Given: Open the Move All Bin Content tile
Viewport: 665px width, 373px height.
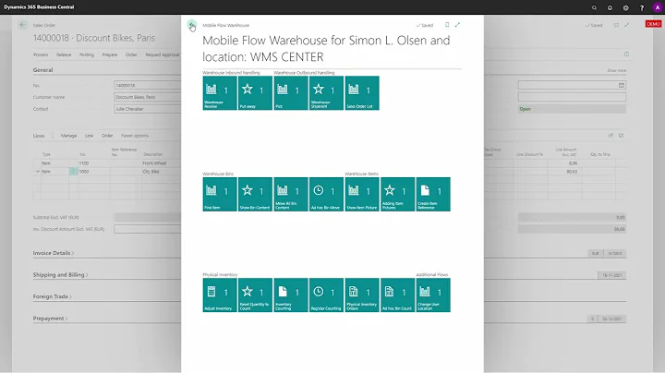Looking at the screenshot, I should pyautogui.click(x=291, y=194).
